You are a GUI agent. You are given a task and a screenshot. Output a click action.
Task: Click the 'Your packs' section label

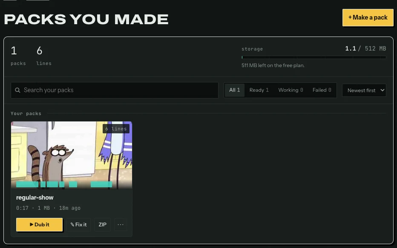(x=26, y=113)
